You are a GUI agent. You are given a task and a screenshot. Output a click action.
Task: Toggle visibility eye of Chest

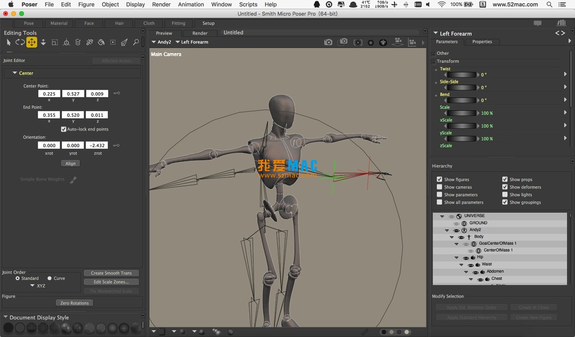click(480, 279)
